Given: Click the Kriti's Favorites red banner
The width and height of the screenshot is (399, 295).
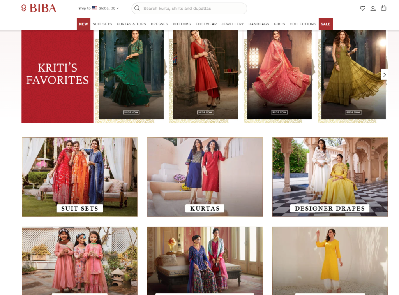Looking at the screenshot, I should [57, 76].
